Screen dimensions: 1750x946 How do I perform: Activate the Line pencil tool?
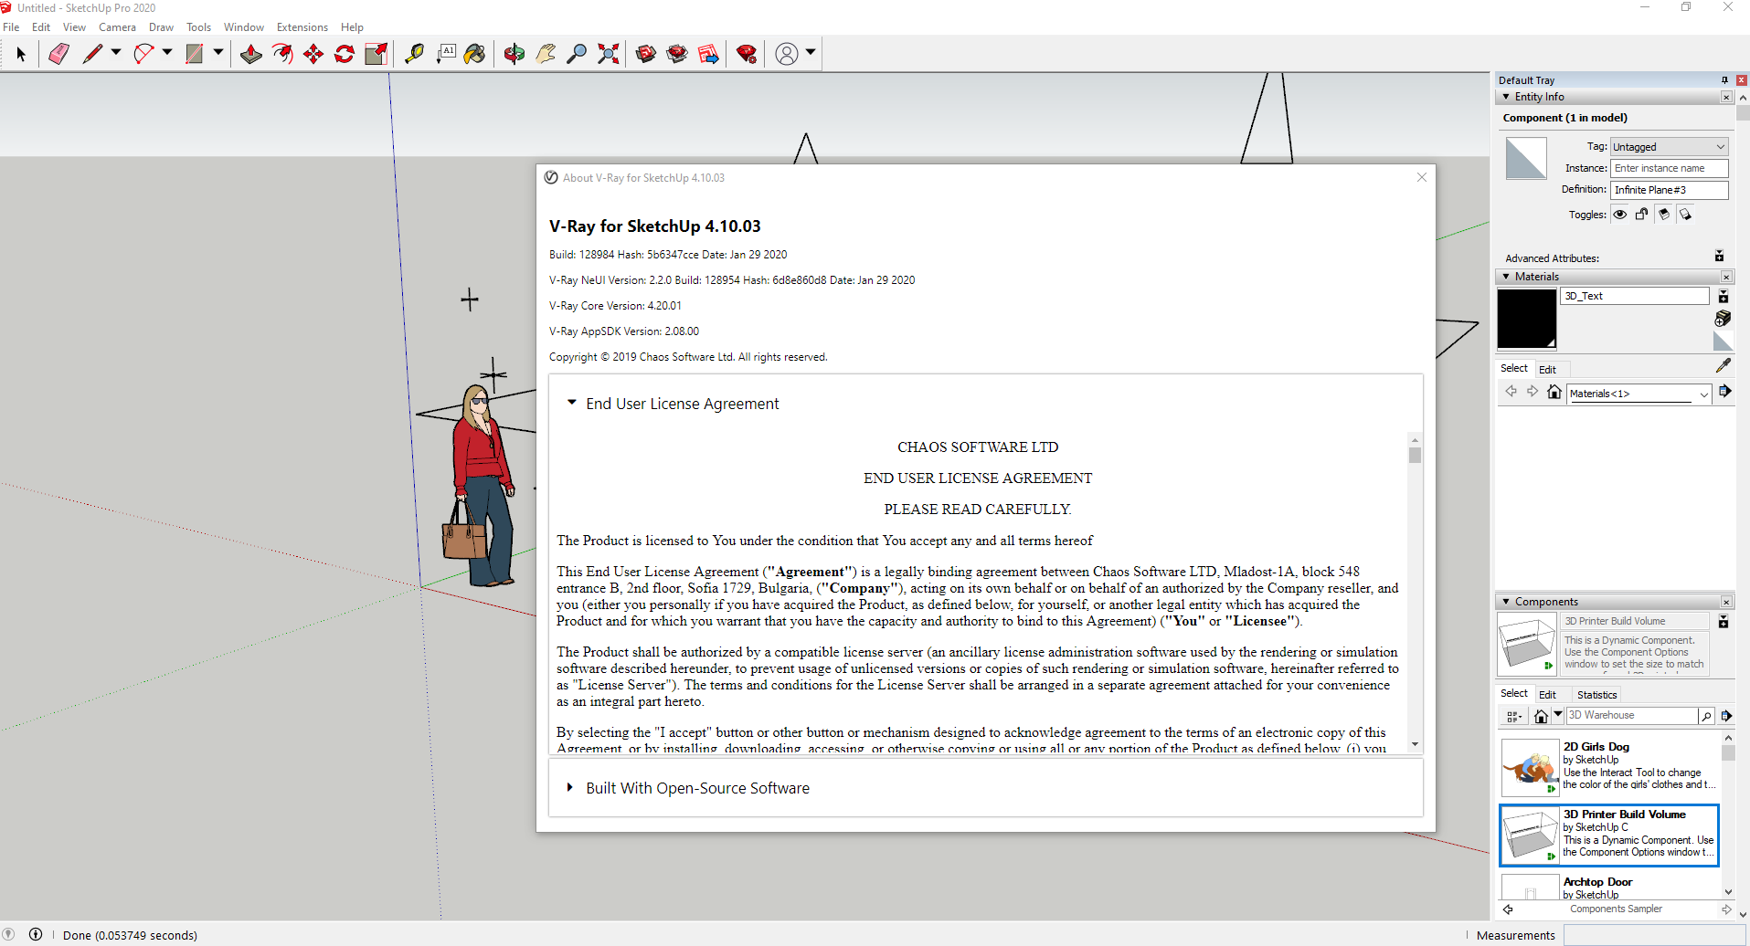click(92, 55)
